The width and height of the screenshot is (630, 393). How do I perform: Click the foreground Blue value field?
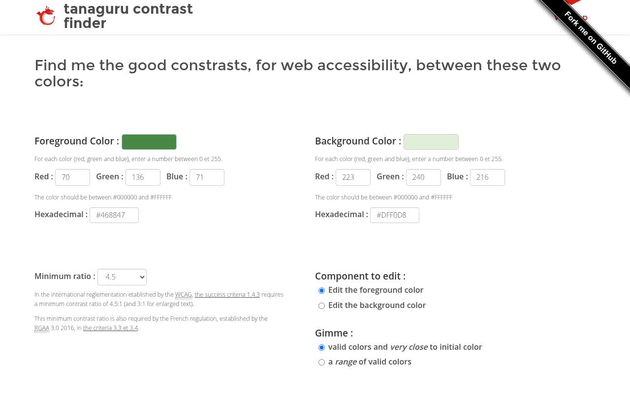(x=207, y=177)
